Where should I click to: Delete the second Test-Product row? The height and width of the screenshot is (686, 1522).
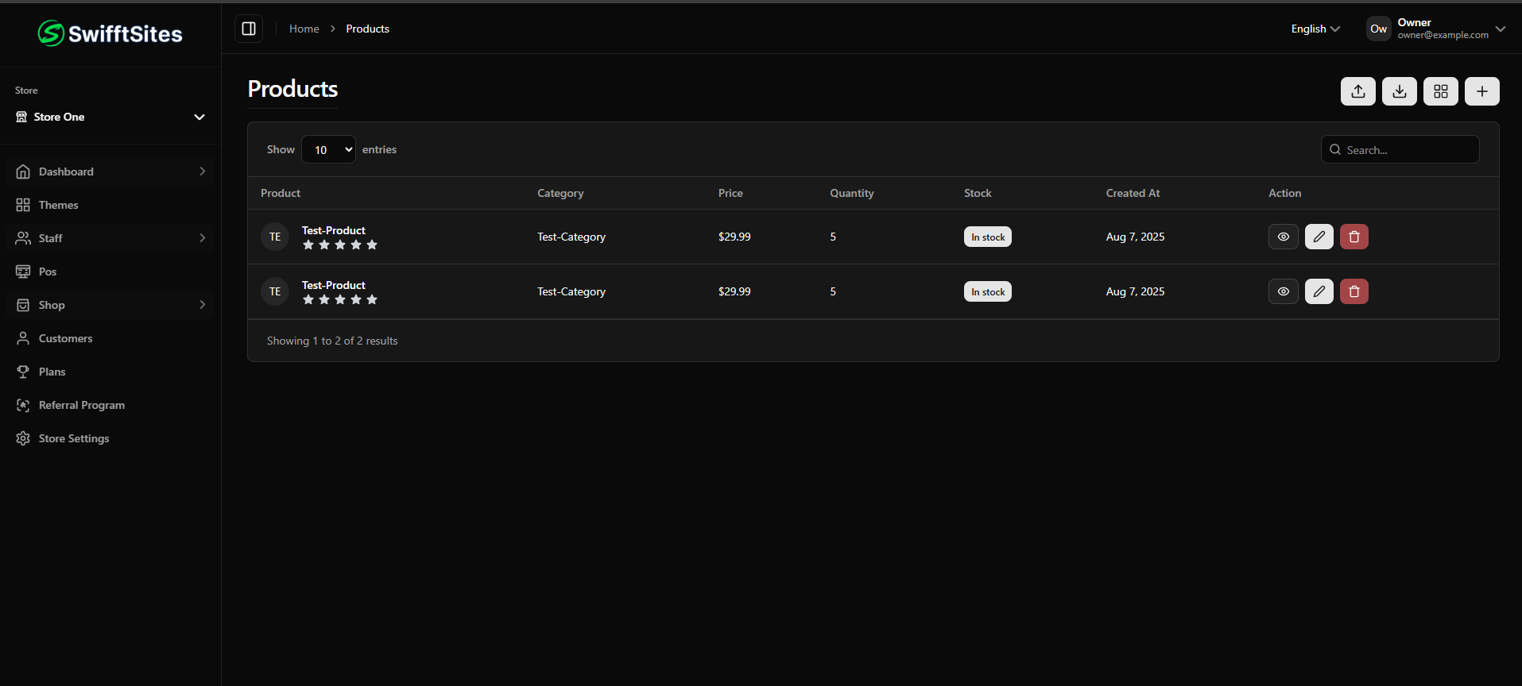pos(1354,291)
